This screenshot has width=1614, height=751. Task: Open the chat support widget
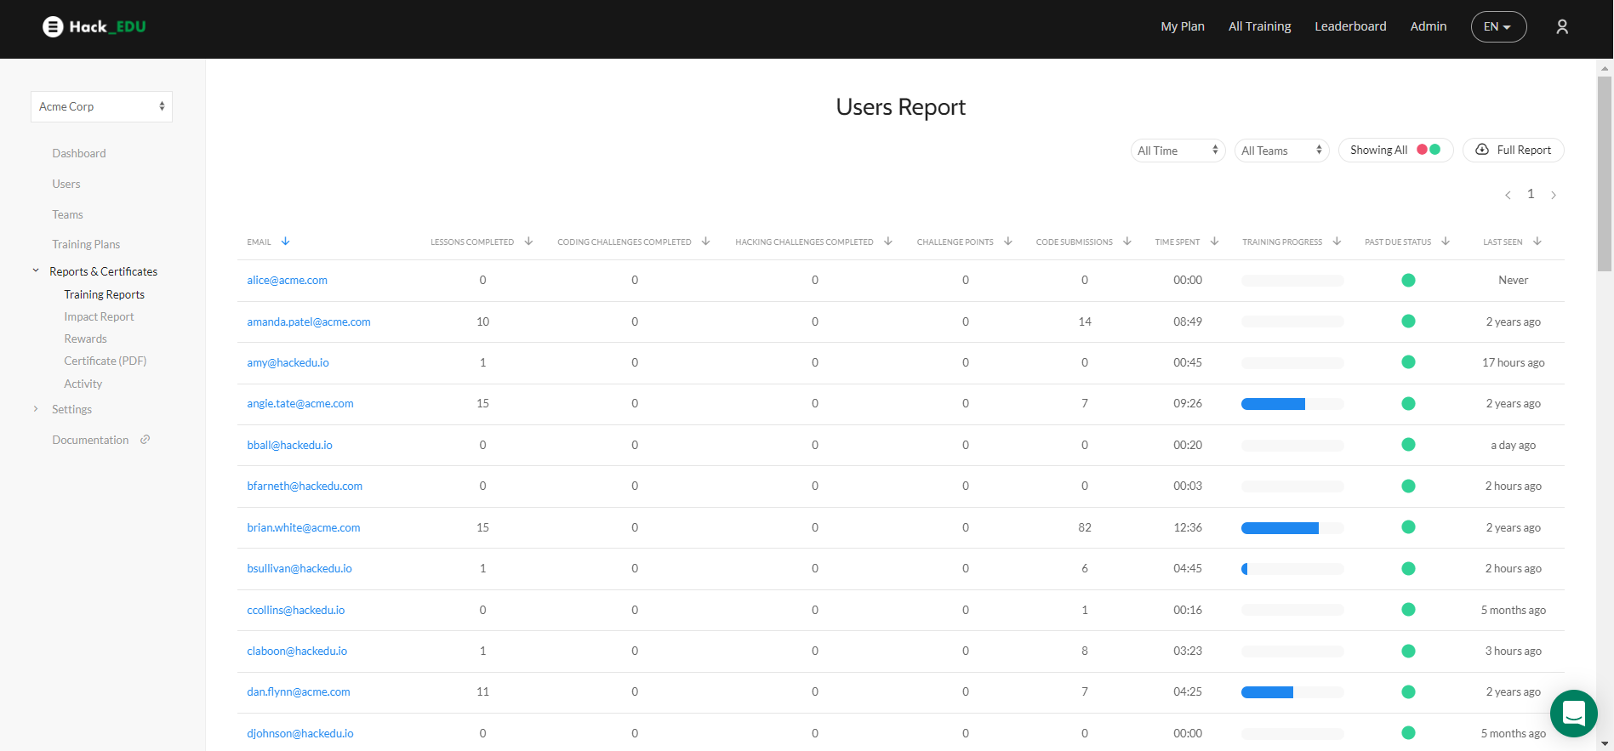coord(1573,713)
